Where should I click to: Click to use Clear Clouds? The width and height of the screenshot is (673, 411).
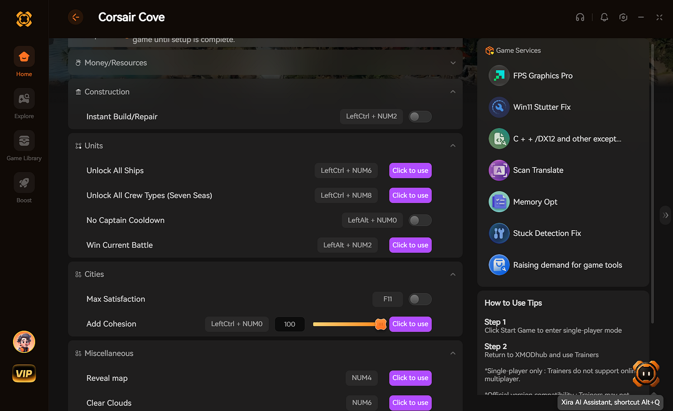coord(411,403)
